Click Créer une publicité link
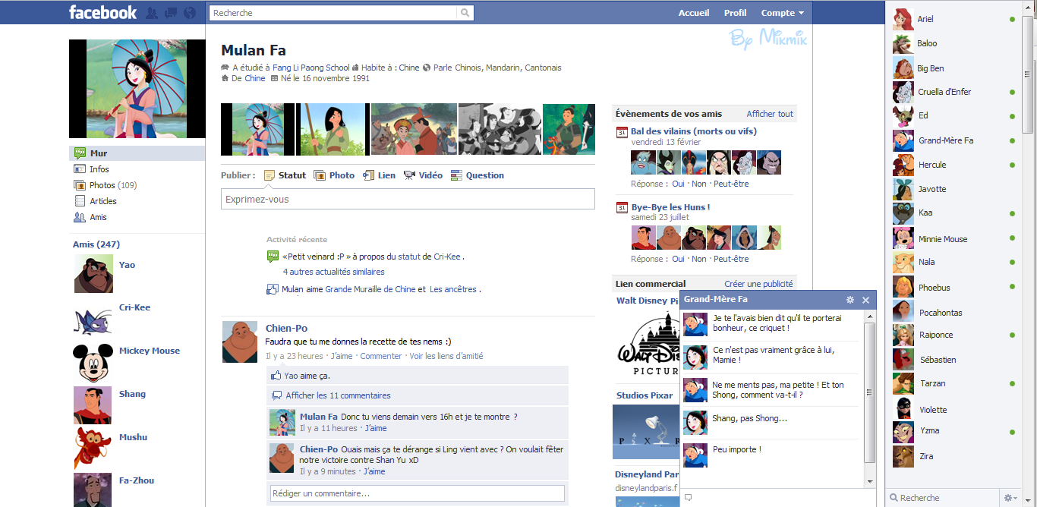This screenshot has height=507, width=1037. (758, 284)
